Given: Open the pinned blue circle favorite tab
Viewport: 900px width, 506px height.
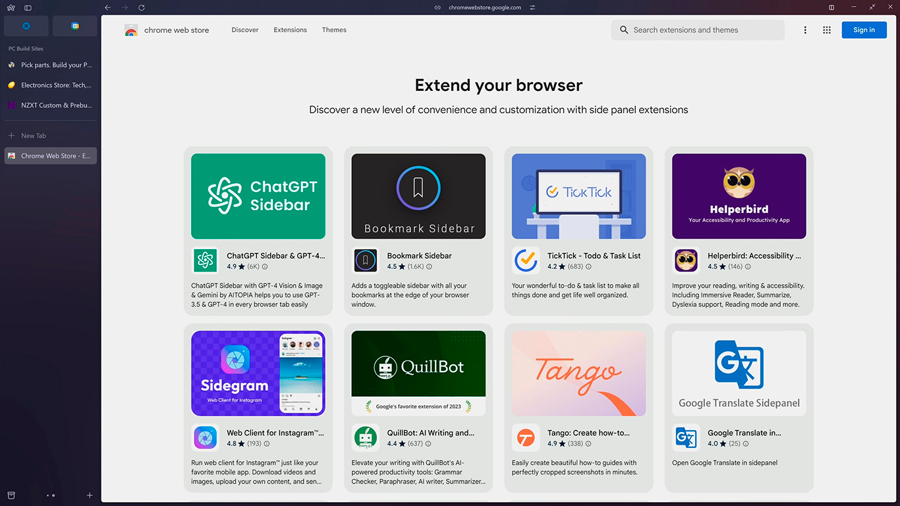Looking at the screenshot, I should [26, 26].
